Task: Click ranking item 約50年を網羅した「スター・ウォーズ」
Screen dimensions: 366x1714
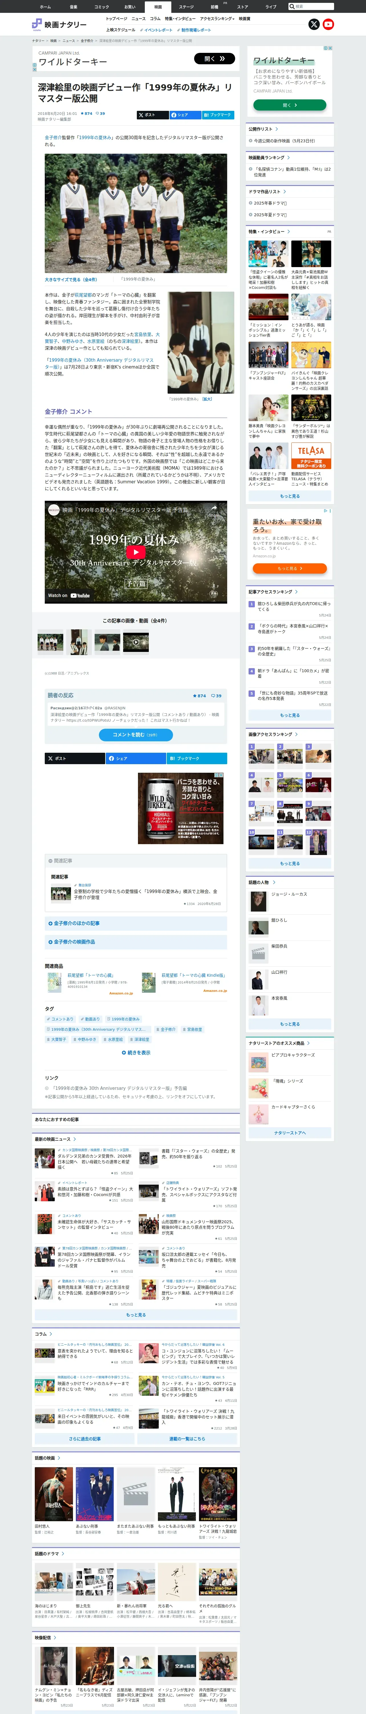Action: (294, 651)
